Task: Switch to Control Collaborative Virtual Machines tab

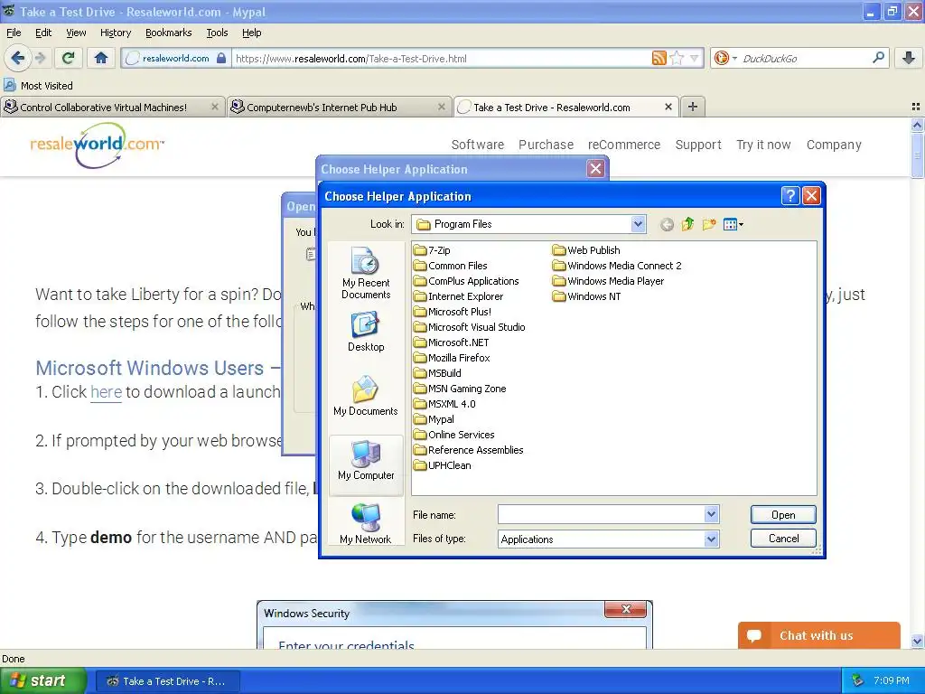Action: pyautogui.click(x=112, y=107)
